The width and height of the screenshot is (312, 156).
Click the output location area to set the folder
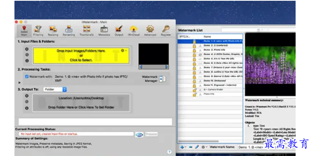coord(81,103)
